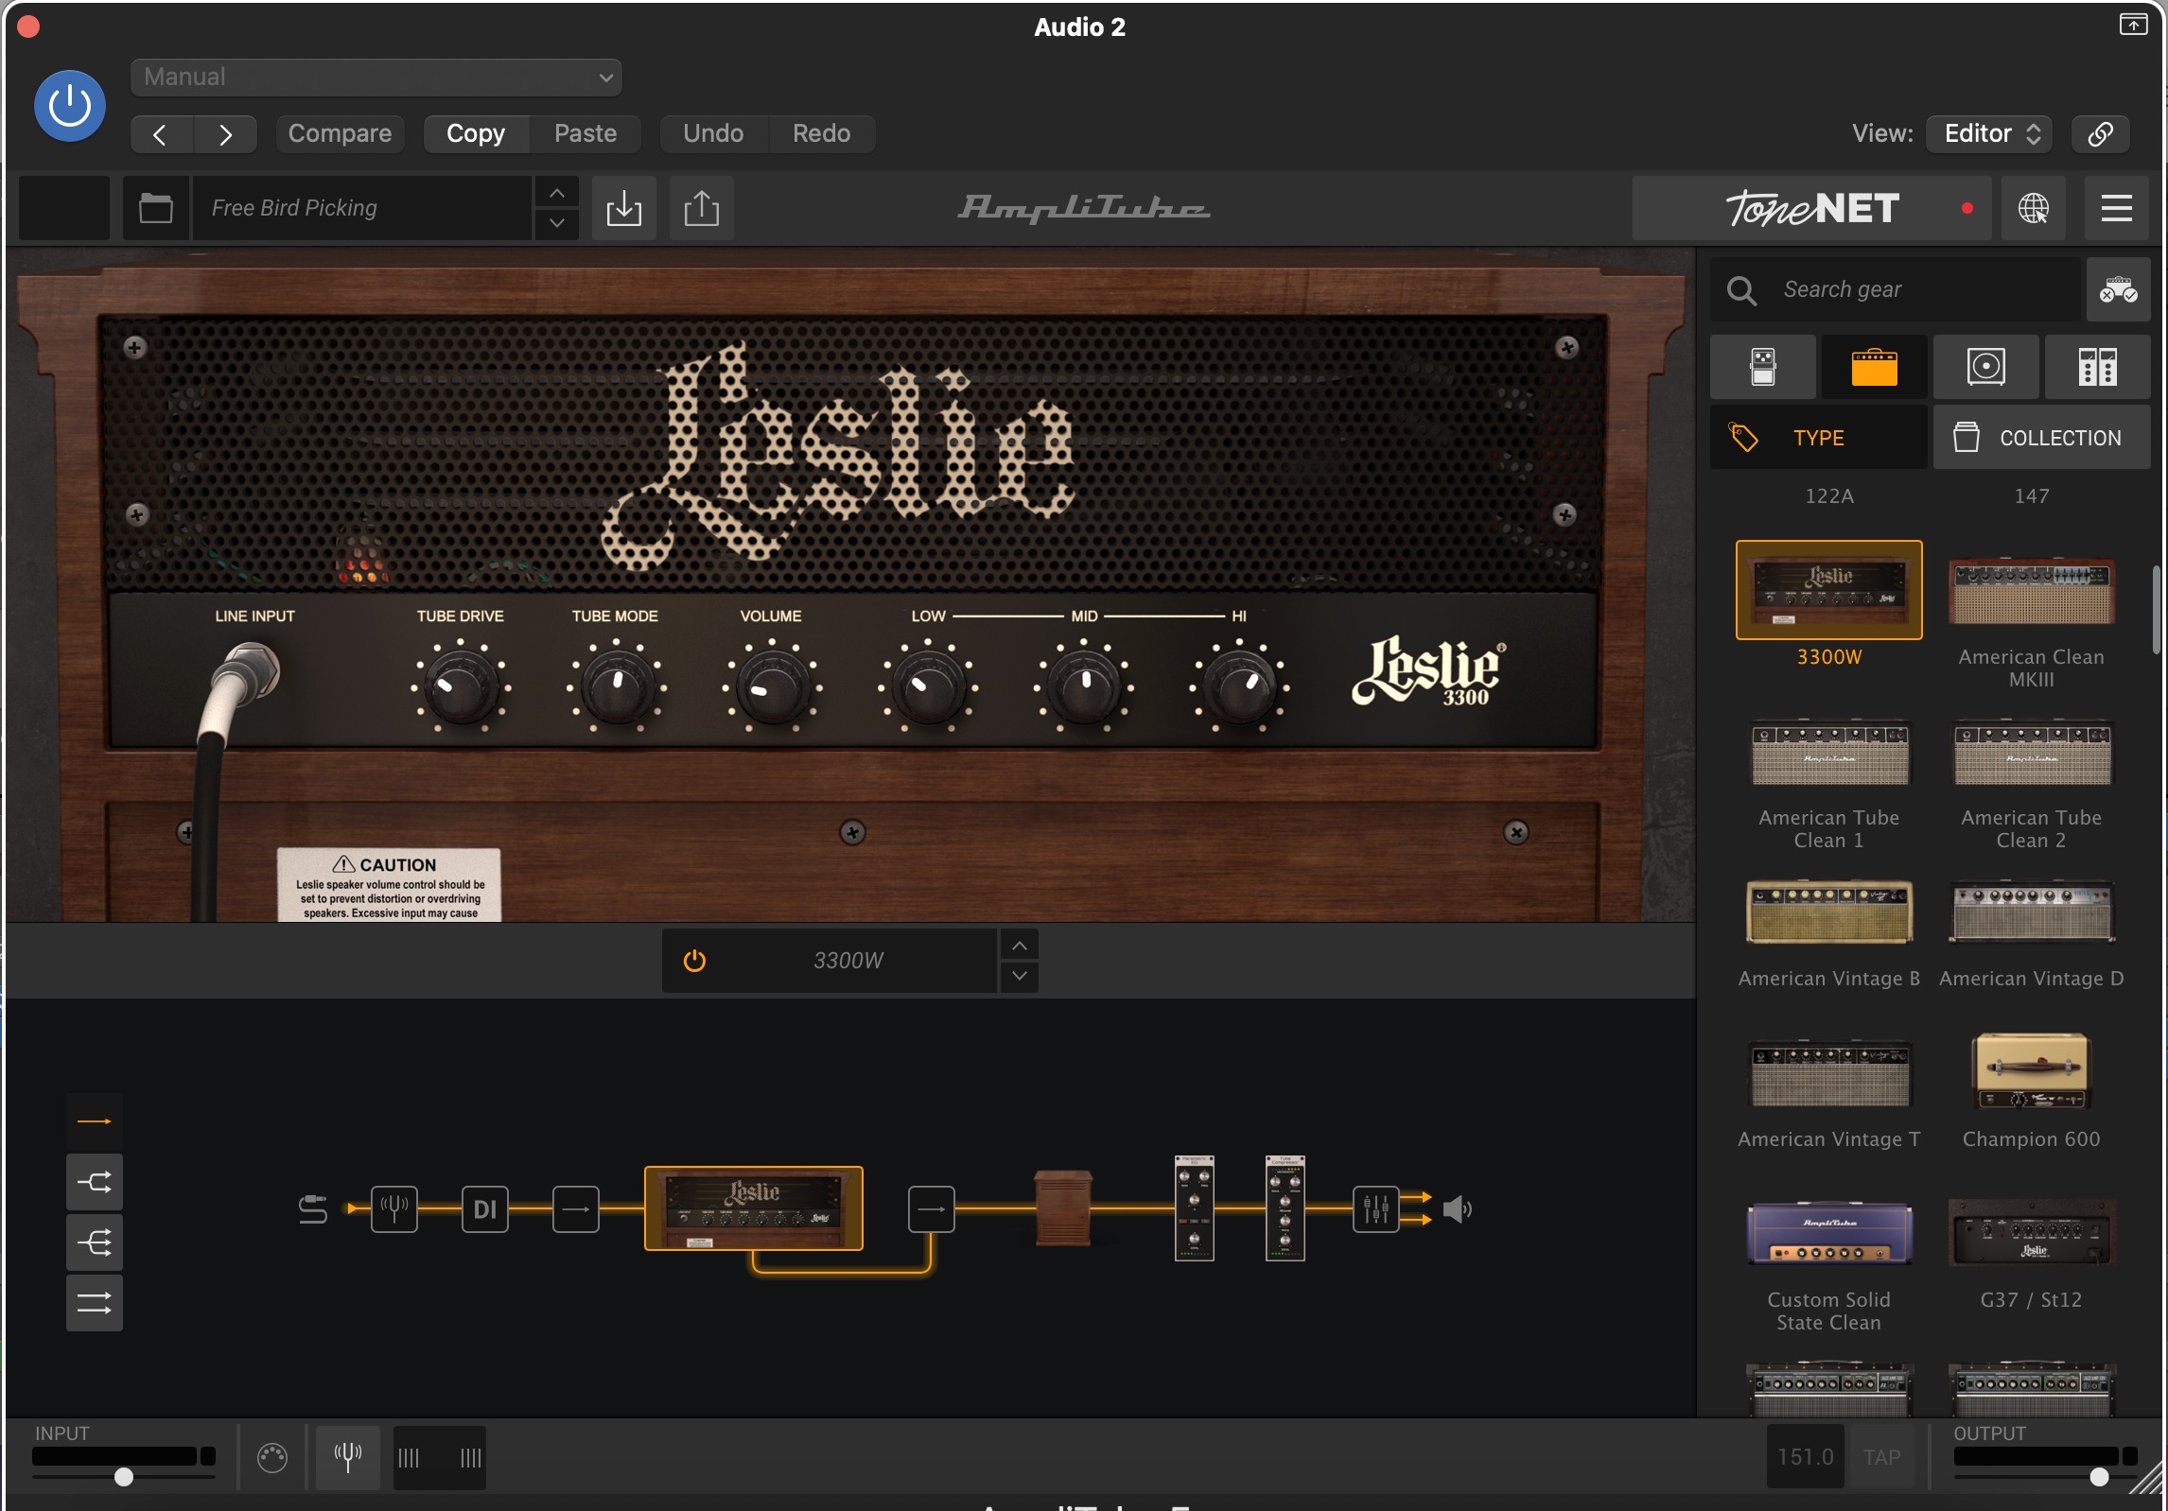Viewport: 2168px width, 1511px height.
Task: Select the American Vintage B amp
Action: point(1828,912)
